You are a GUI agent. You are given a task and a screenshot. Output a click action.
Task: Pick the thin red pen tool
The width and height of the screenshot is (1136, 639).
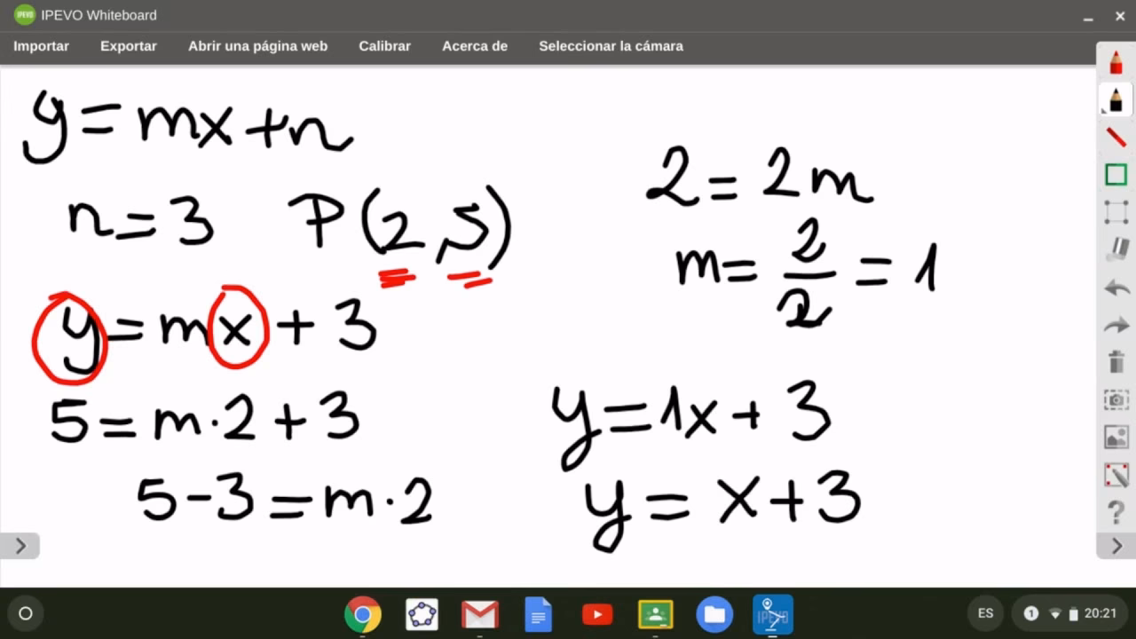click(x=1116, y=138)
